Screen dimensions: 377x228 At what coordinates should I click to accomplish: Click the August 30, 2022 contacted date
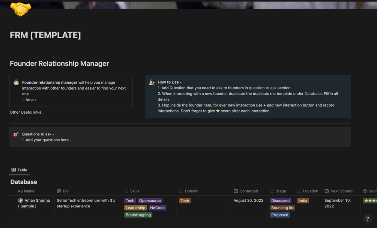[248, 200]
